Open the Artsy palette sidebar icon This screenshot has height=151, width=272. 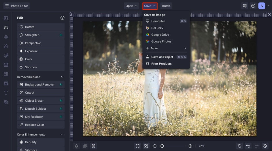6,55
